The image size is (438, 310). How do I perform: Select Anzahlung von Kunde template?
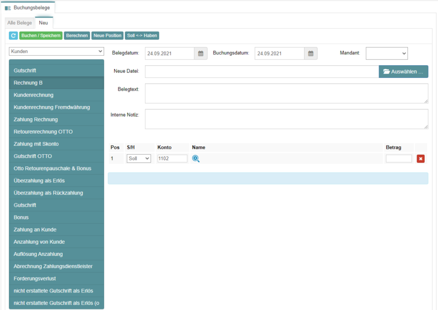[56, 242]
